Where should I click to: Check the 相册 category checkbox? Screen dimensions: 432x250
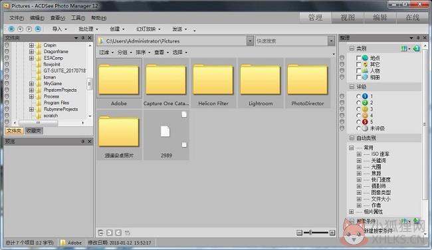pyautogui.click(x=358, y=77)
